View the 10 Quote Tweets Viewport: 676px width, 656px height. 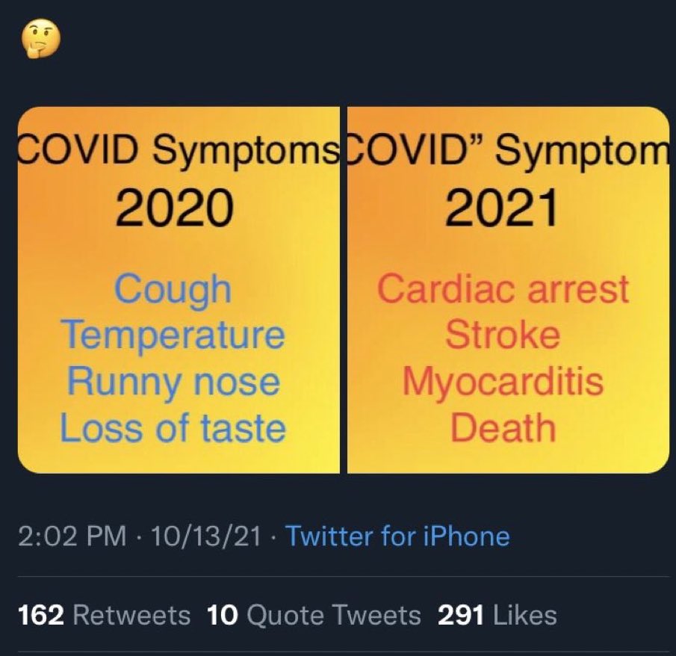311,615
